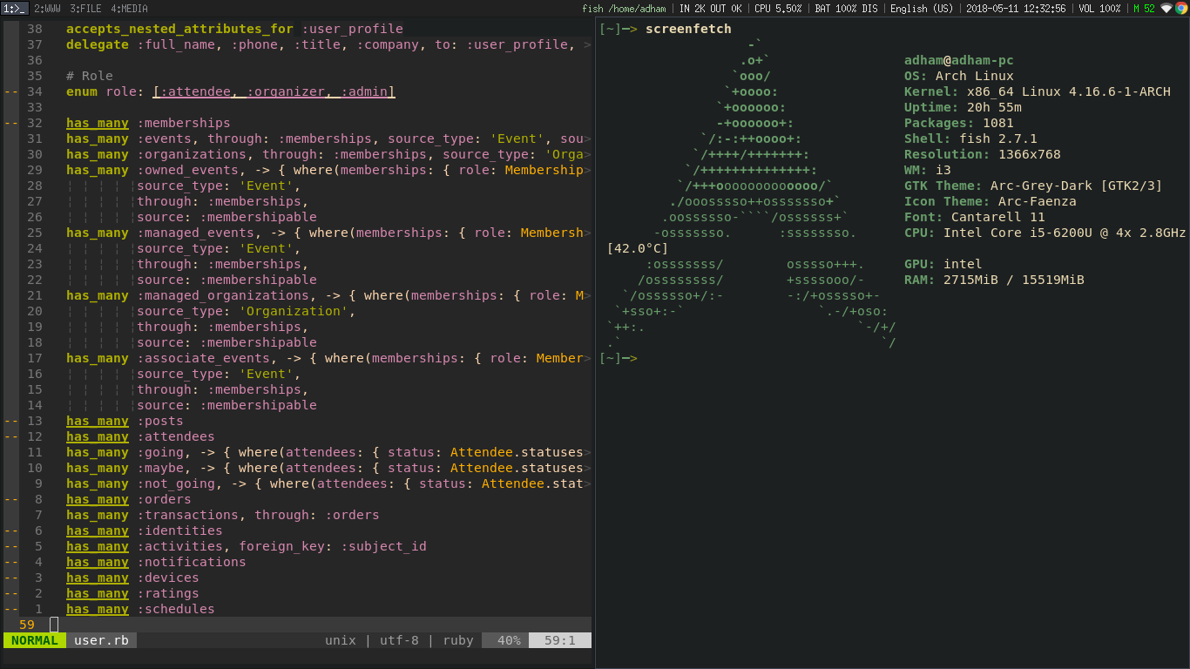
Task: Click has_many :going line
Action: (328, 452)
